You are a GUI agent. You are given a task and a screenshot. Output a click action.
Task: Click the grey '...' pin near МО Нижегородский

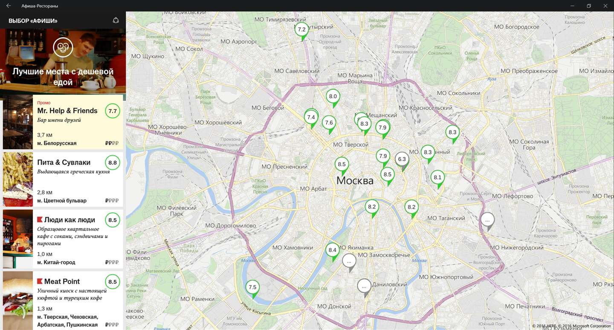click(487, 222)
